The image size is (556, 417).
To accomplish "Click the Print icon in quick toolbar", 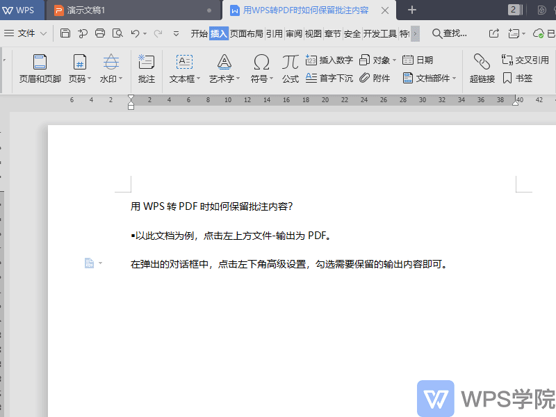I will (x=100, y=33).
